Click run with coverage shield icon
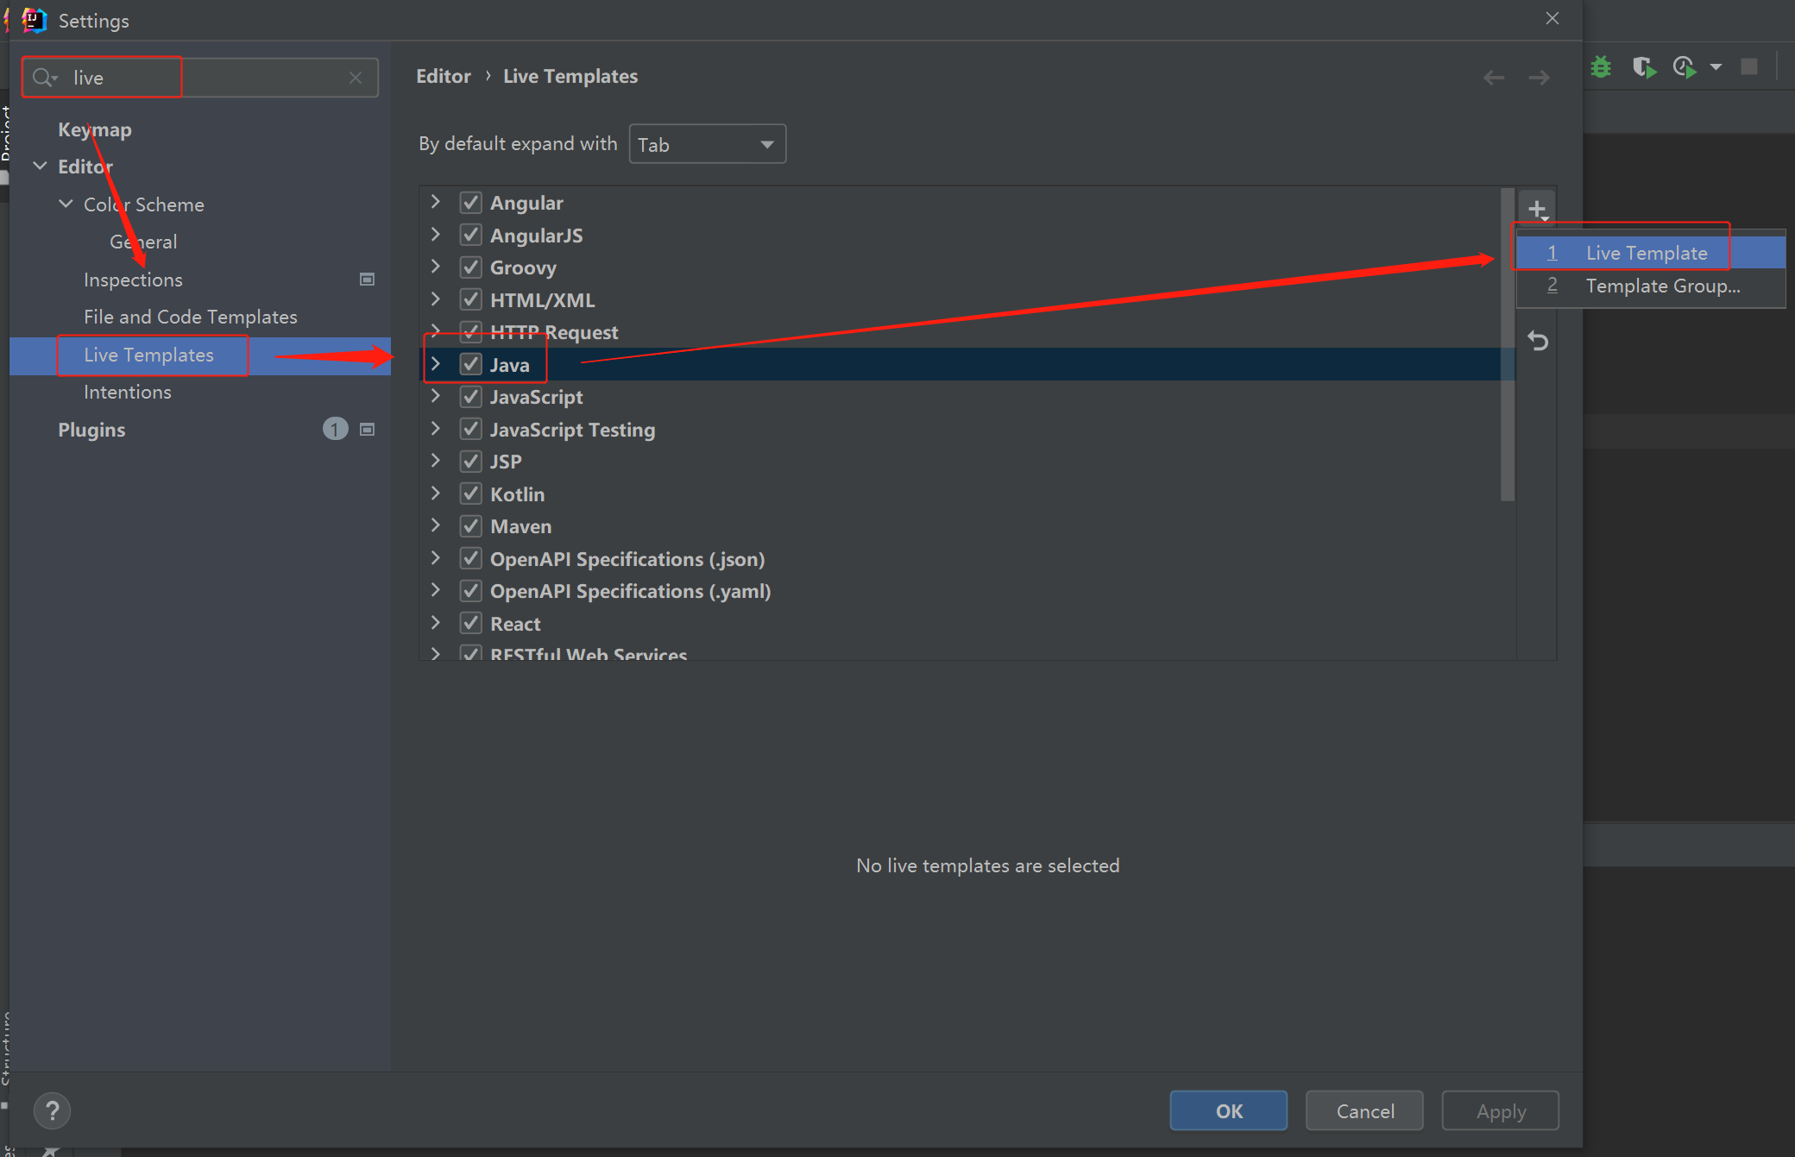 click(1644, 67)
